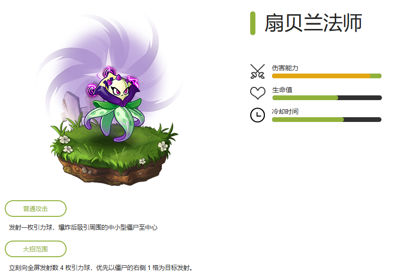This screenshot has width=400, height=279.
Task: Click the purple-hooded plant character image
Action: (x=114, y=104)
